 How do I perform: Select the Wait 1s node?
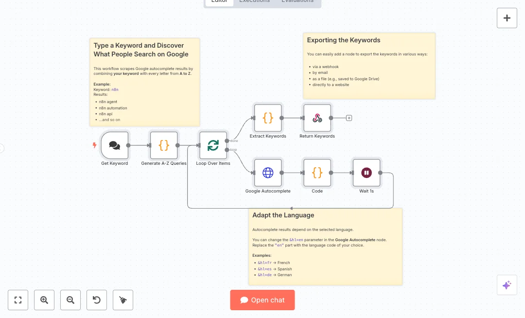click(367, 173)
